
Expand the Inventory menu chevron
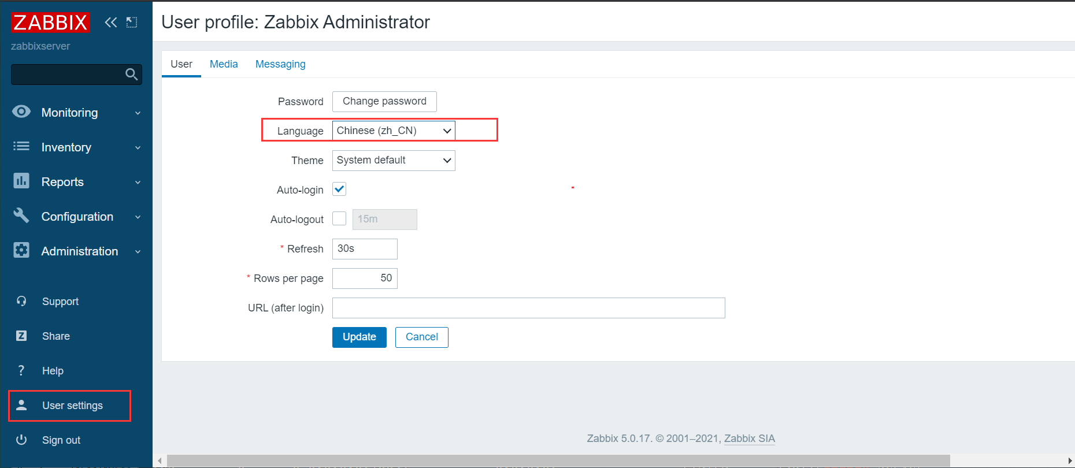(x=138, y=148)
